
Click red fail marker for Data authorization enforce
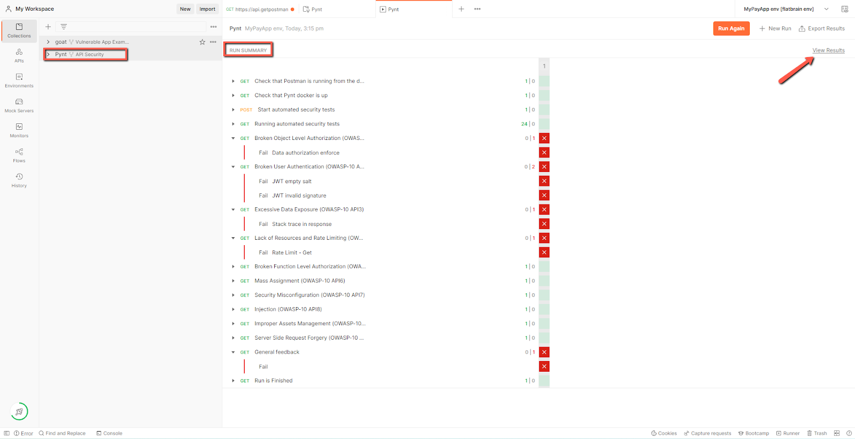tap(544, 153)
